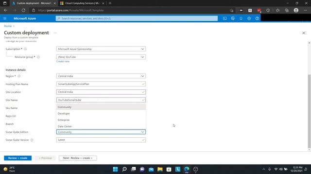Open Azure help question mark icon
Image resolution: width=311 pixels, height=174 pixels.
(257, 18)
